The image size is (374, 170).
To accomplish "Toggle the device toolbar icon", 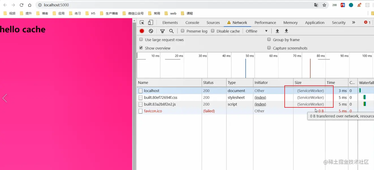I will [x=151, y=23].
